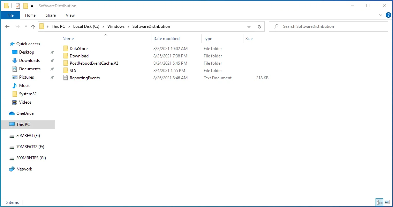The height and width of the screenshot is (207, 393).
Task: Select This PC in the navigation pane
Action: pyautogui.click(x=28, y=124)
